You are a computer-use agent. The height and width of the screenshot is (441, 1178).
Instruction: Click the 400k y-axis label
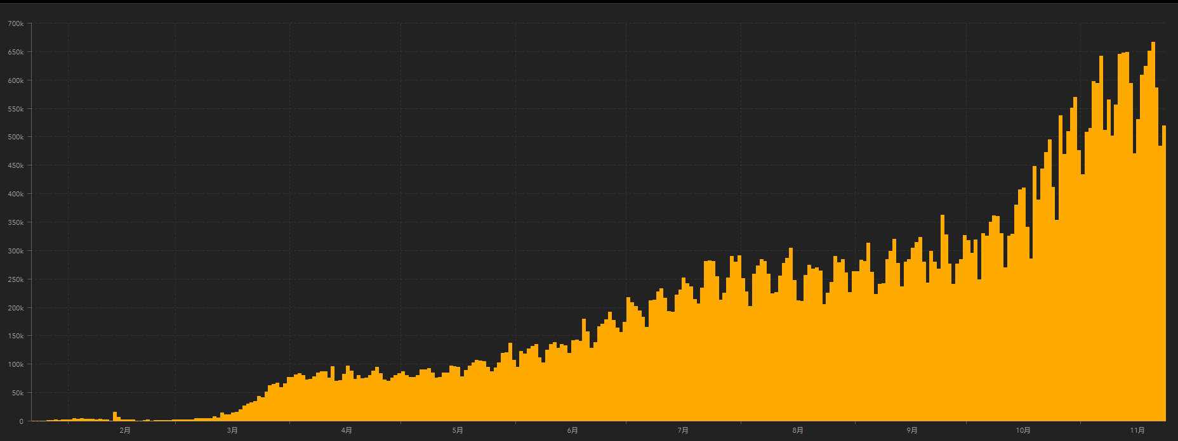click(x=16, y=194)
